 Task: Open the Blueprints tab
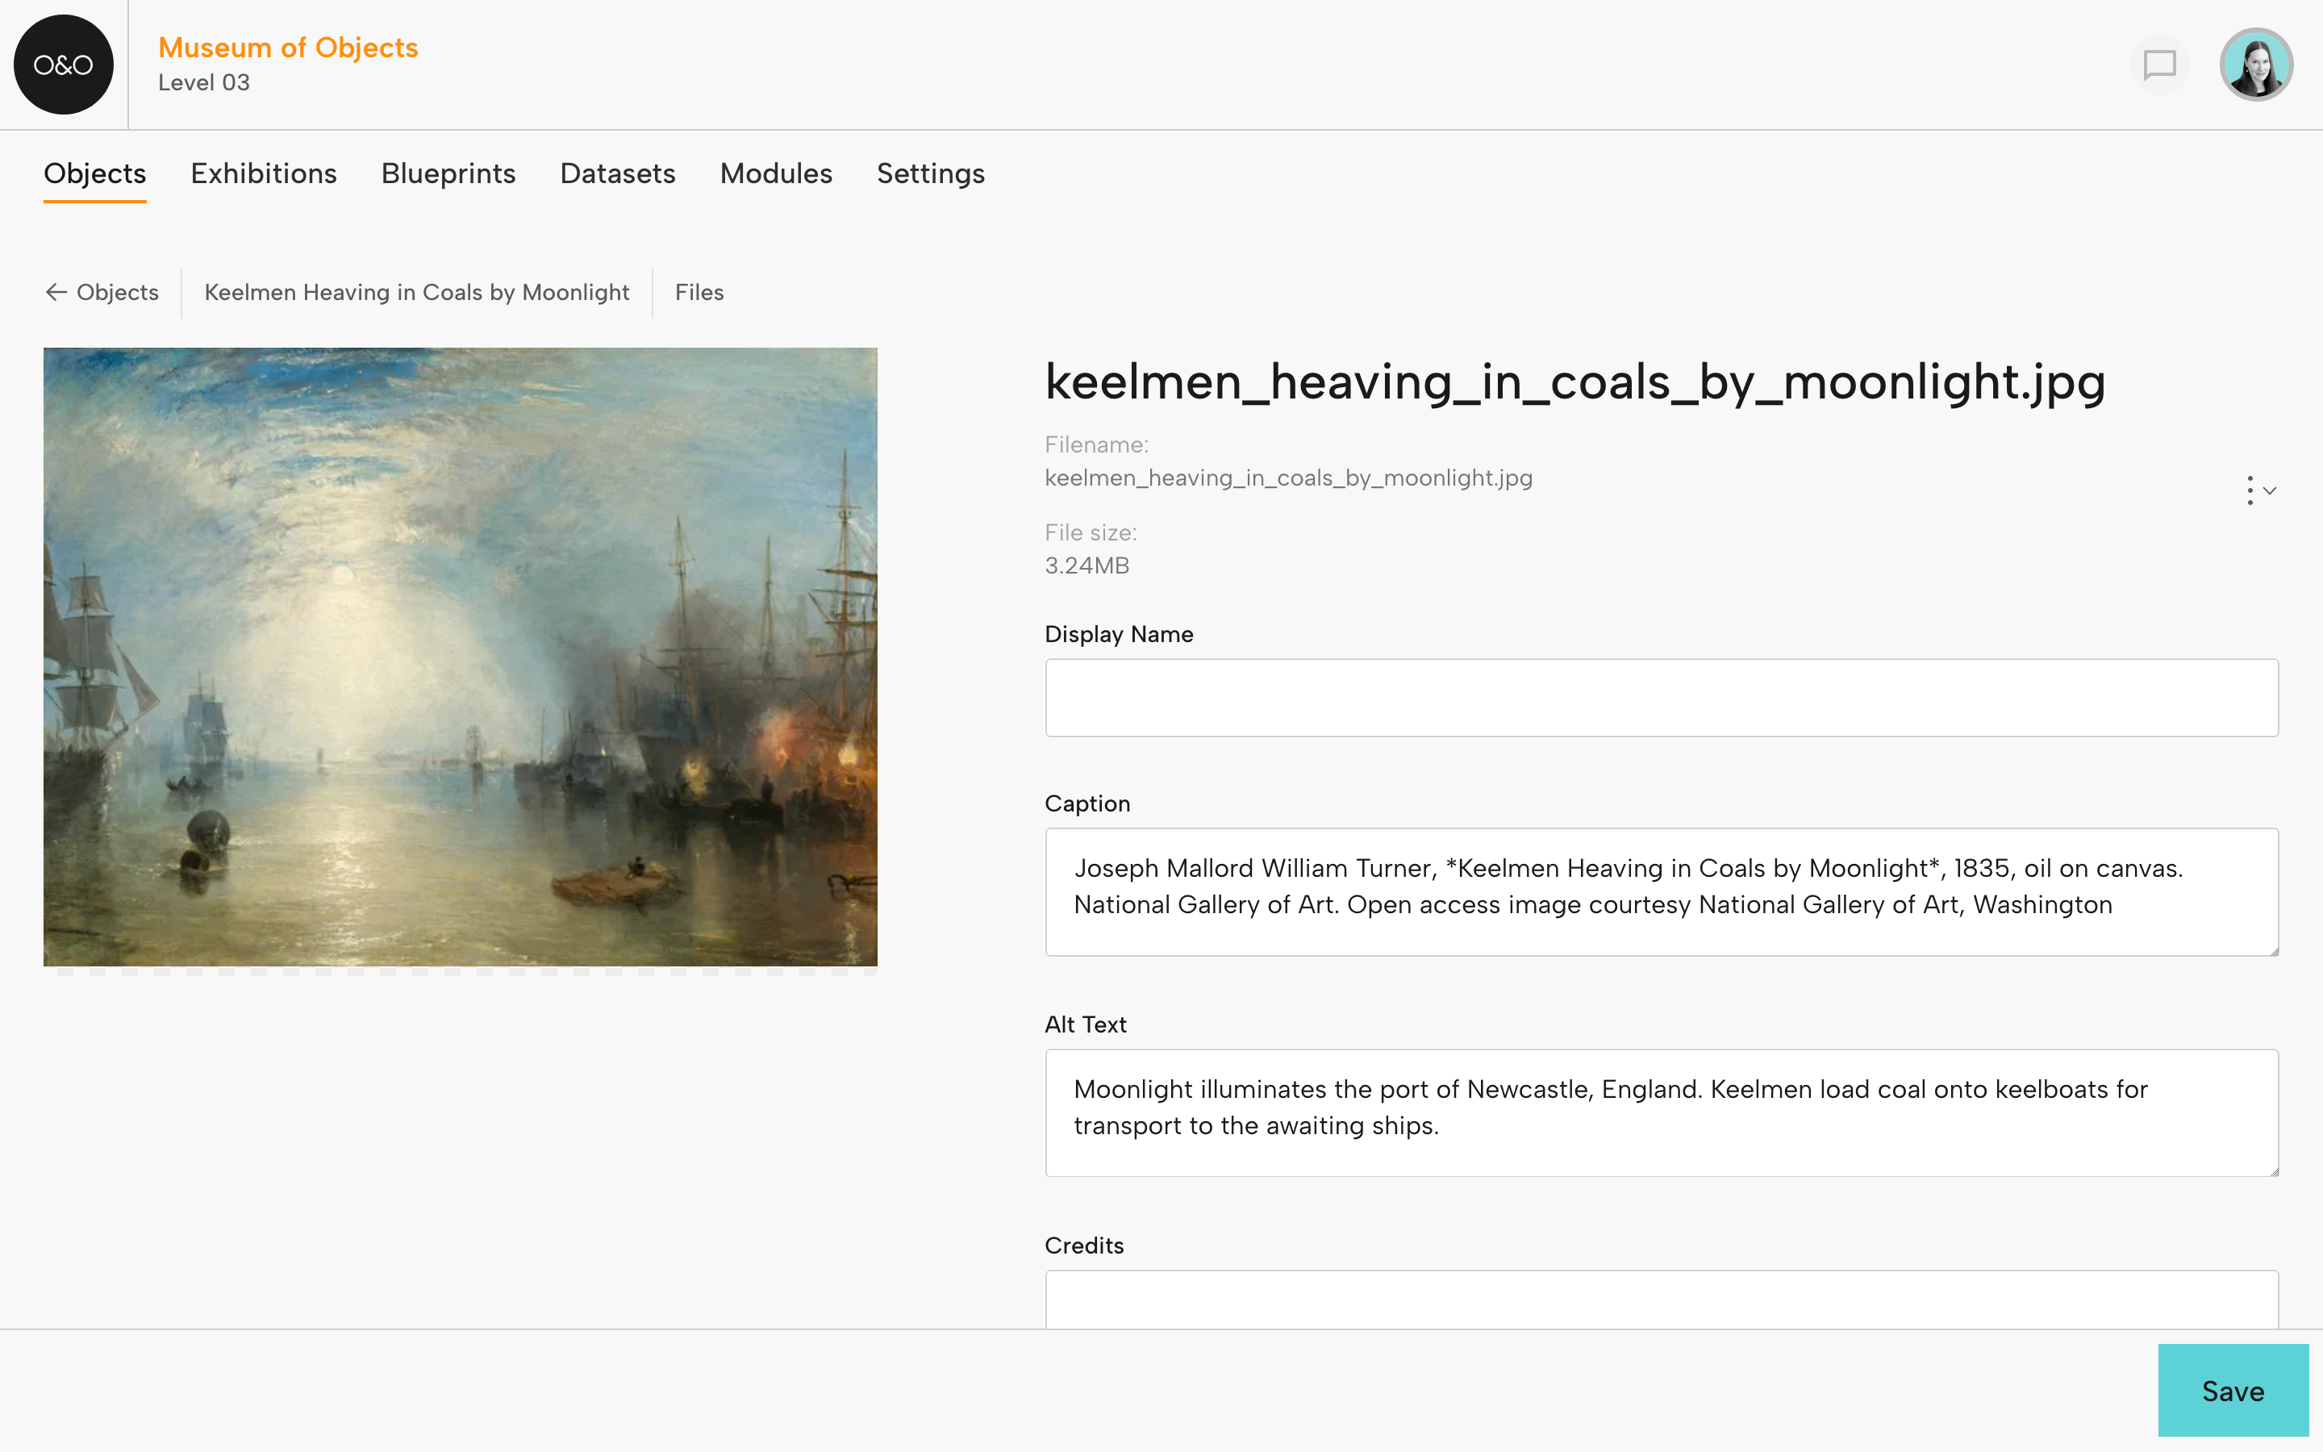click(448, 173)
